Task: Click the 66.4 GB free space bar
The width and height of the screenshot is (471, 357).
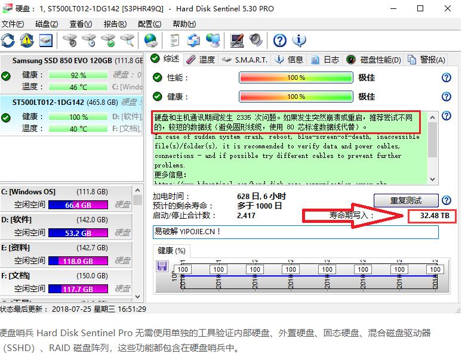Action: [78, 205]
